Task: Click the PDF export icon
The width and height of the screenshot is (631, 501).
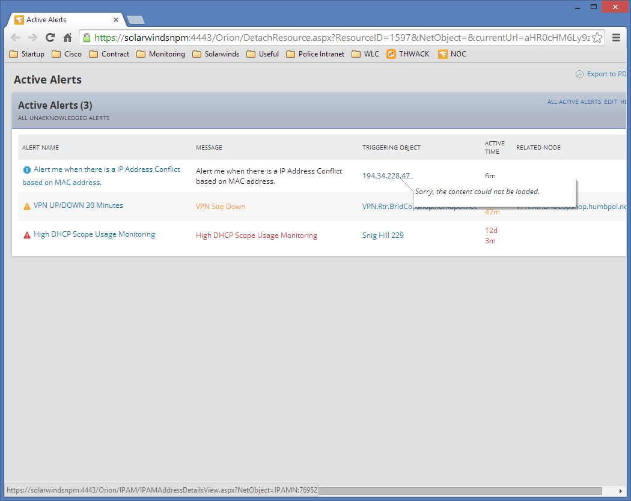Action: point(579,74)
